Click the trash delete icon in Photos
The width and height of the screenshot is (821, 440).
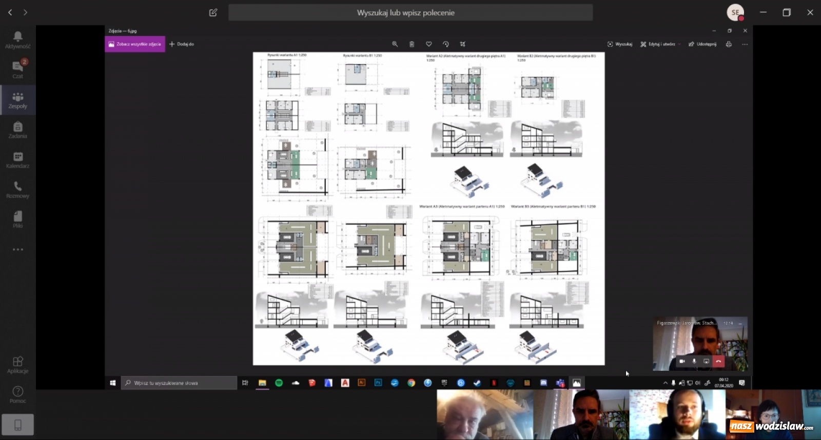pos(412,44)
